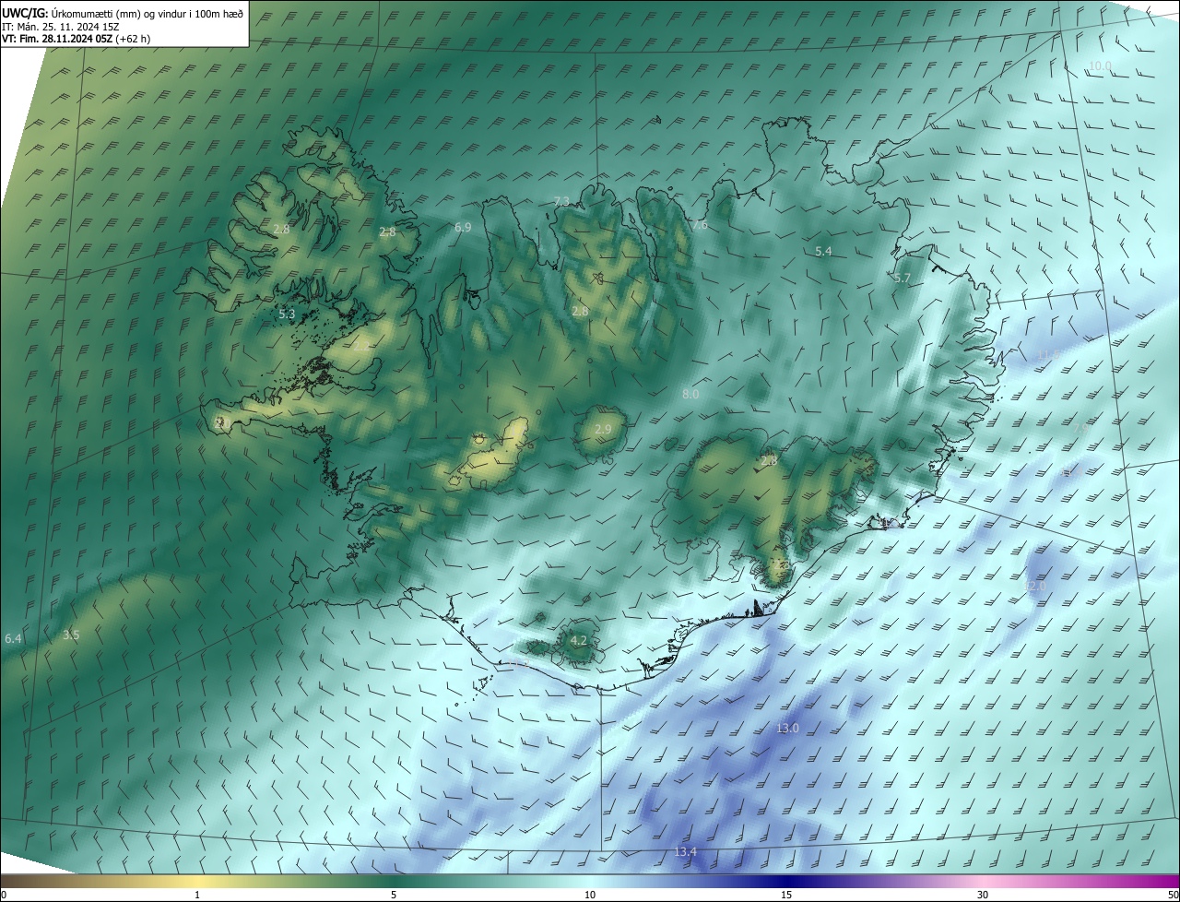This screenshot has height=902, width=1180.
Task: Click the 5.4 value in northeast Iceland
Action: point(823,252)
